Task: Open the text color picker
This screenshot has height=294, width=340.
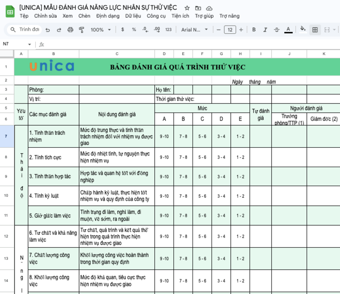Action: 289,30
